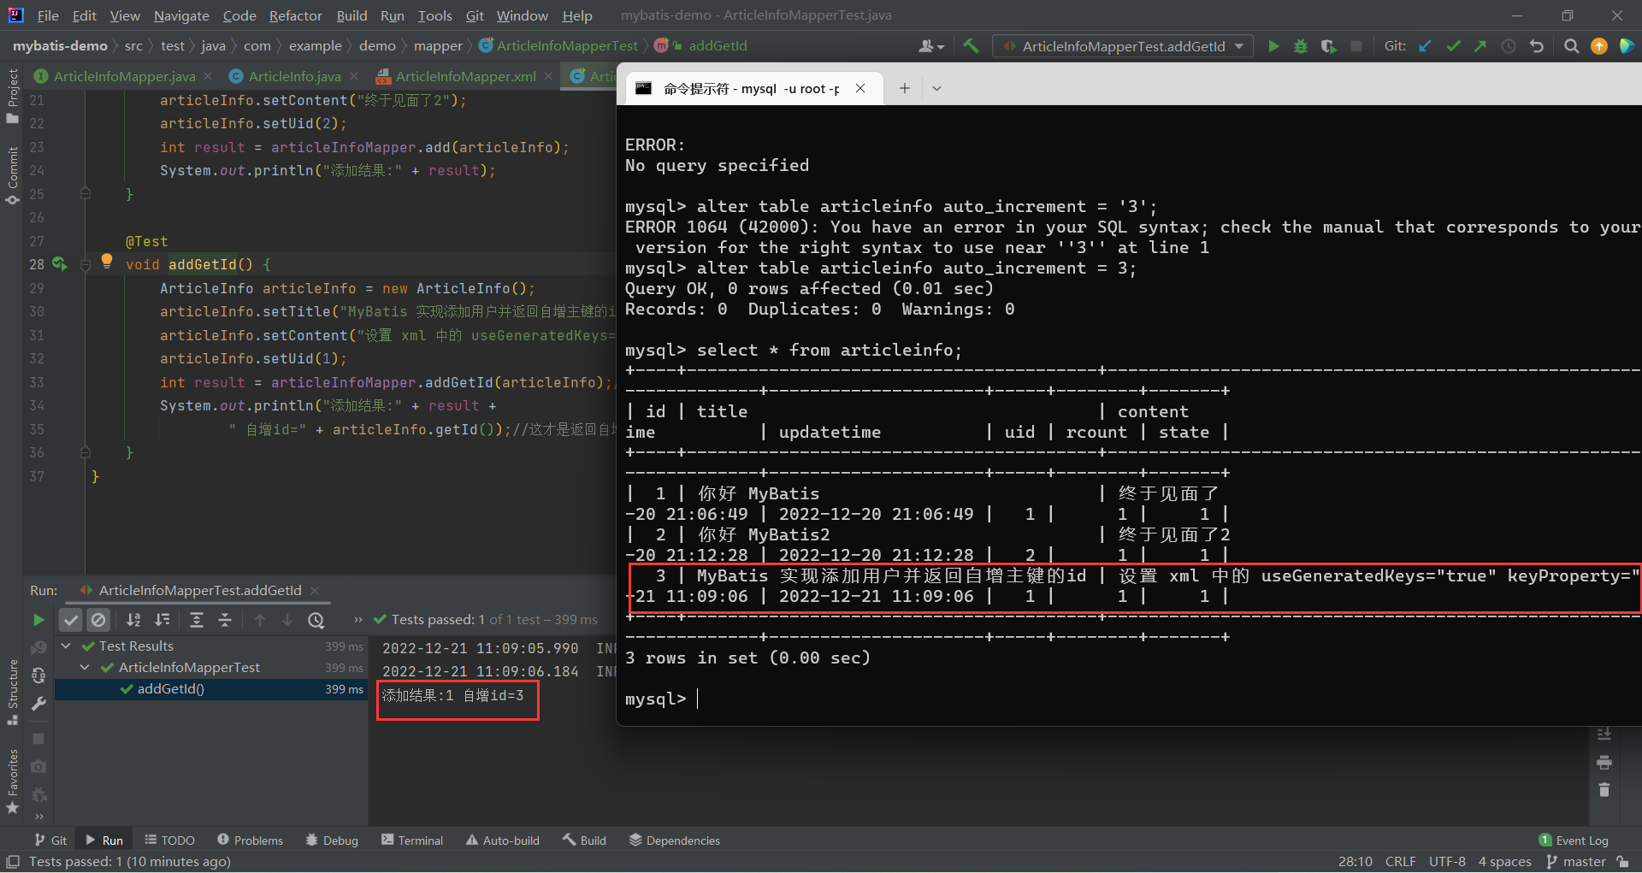The image size is (1642, 873).
Task: Rerun failed tests icon in Run sidebar
Action: (x=38, y=648)
